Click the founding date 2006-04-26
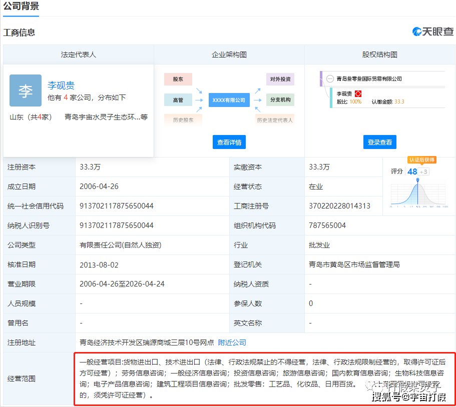456x407 pixels. [x=99, y=186]
